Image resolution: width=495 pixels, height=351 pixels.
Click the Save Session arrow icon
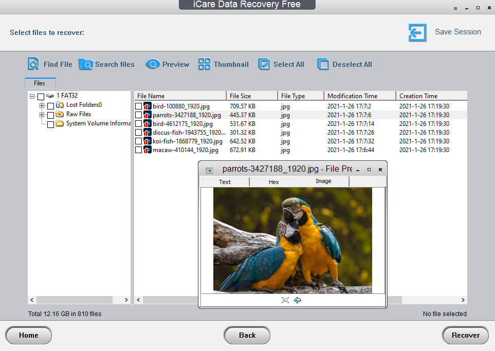click(417, 32)
